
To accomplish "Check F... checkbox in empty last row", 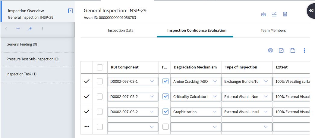I will point(165,127).
